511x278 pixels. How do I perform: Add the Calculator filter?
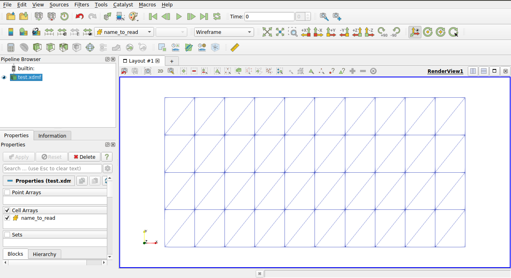11,47
